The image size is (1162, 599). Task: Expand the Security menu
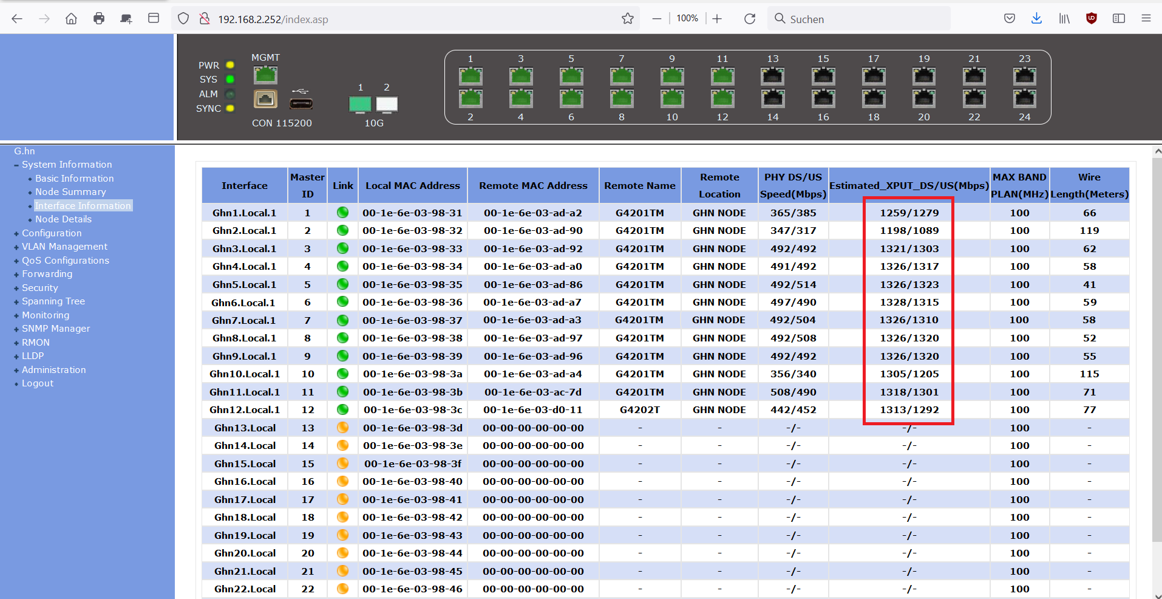pyautogui.click(x=16, y=288)
